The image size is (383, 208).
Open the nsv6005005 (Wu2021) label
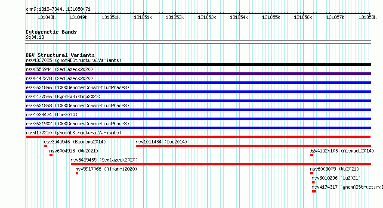334,169
